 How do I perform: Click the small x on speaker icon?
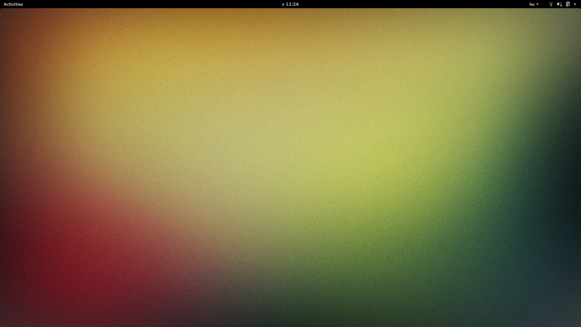[561, 6]
